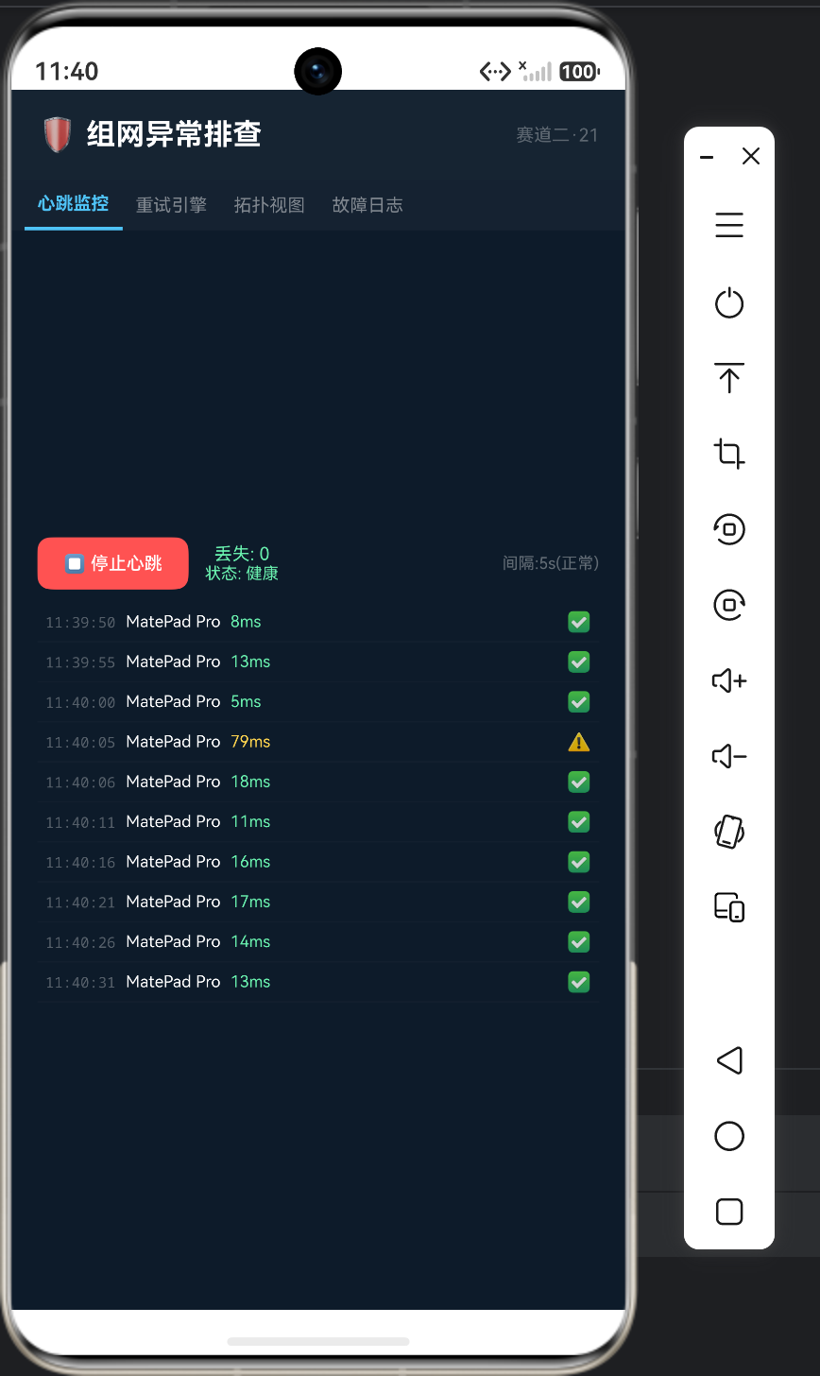Click the green check on 11:40:16 row

(579, 862)
